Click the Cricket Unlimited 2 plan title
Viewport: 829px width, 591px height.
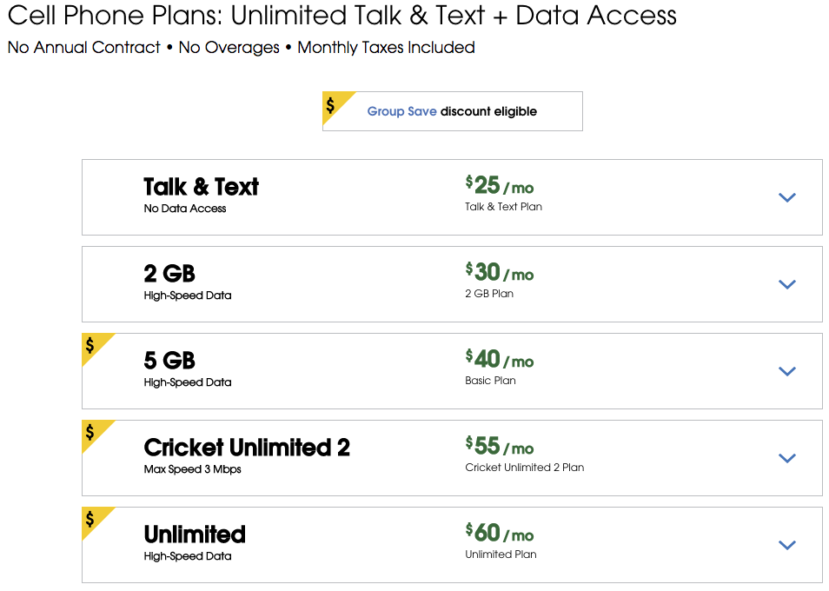click(245, 447)
